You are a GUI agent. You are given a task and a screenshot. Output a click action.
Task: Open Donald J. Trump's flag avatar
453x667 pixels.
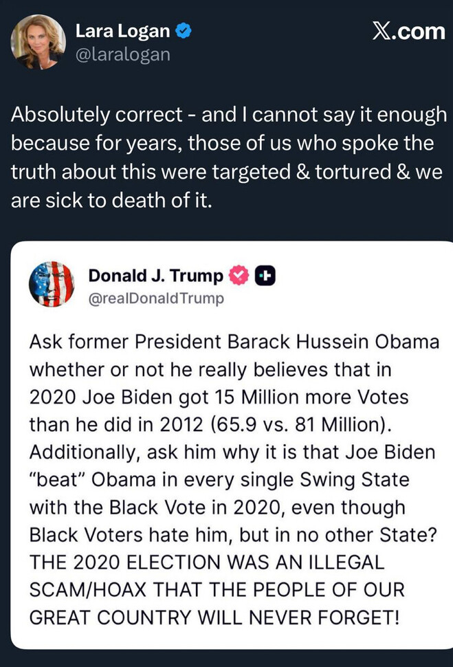(x=52, y=284)
